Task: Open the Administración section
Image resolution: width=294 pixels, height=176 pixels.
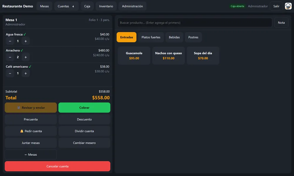Action: 132,6
